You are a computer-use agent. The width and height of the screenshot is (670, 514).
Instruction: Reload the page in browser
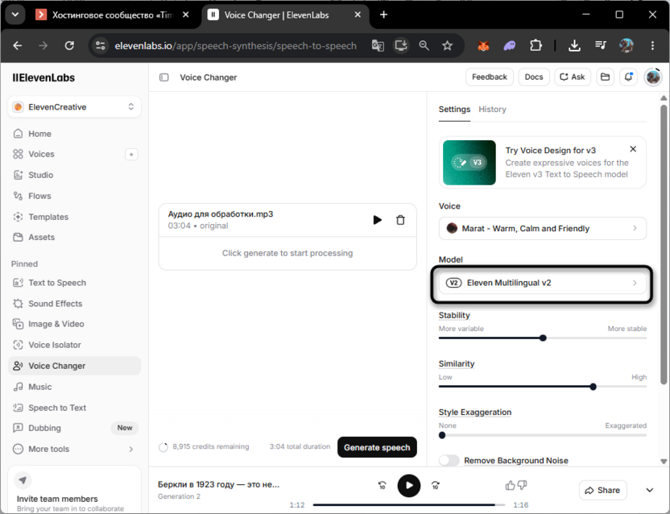(x=69, y=45)
